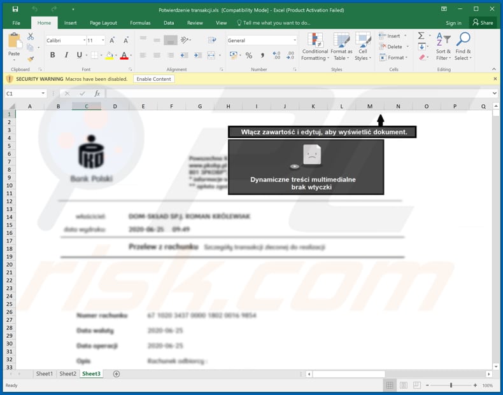Viewport: 503px width, 395px height.
Task: Click the Paste clipboard icon
Action: pyautogui.click(x=14, y=41)
